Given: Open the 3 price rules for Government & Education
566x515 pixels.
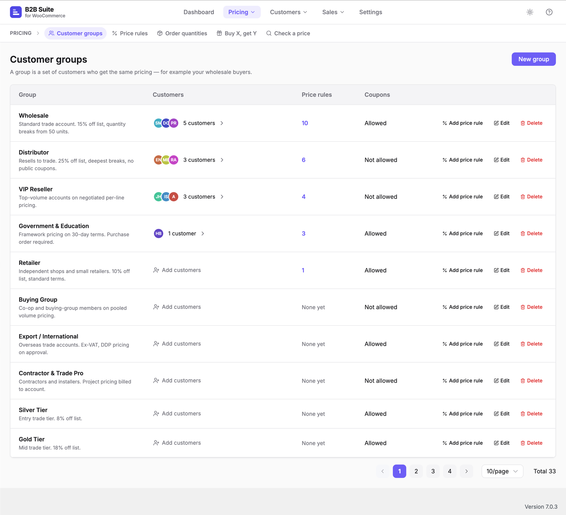Looking at the screenshot, I should pos(304,233).
